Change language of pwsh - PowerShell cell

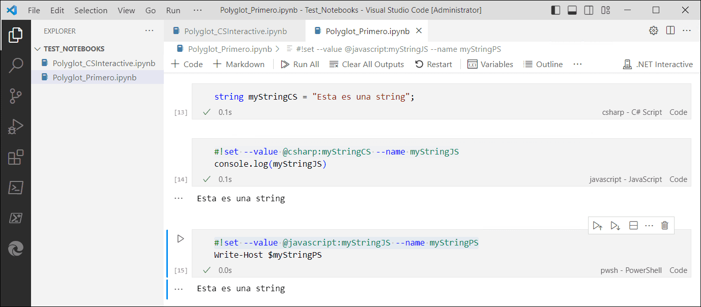631,270
